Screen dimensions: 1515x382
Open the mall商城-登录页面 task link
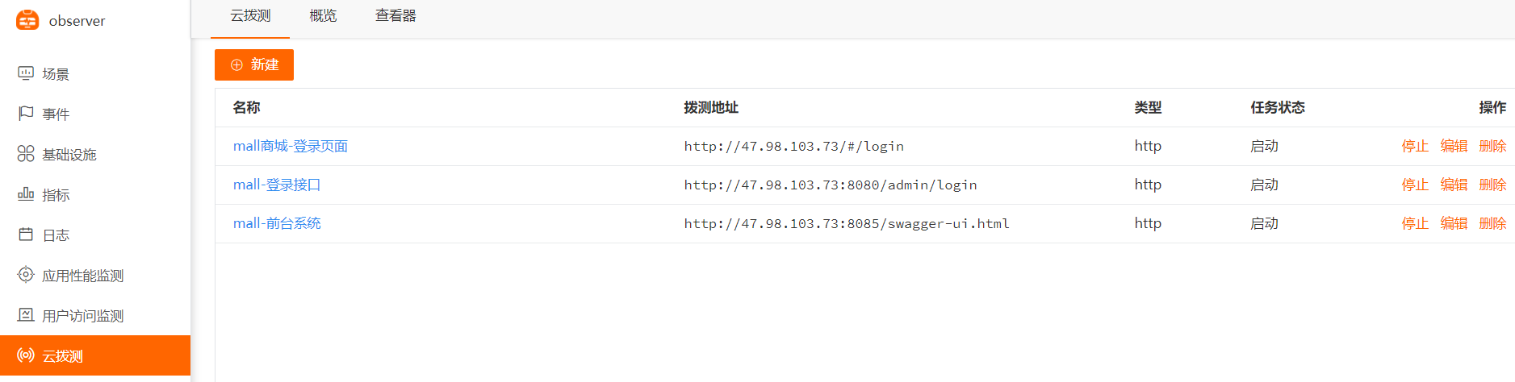[290, 146]
